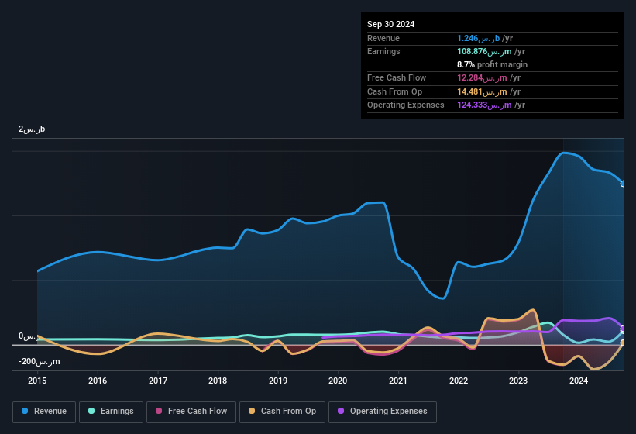Screen dimensions: 636x434
Task: Click the -200m bottom y-axis label
Action: [x=39, y=361]
